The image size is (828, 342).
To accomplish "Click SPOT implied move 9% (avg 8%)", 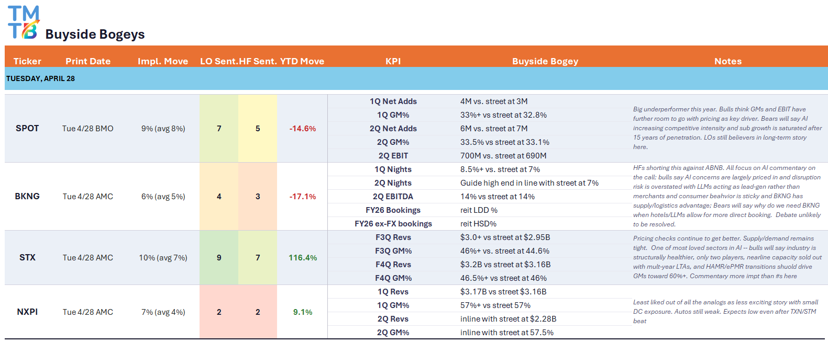I will point(163,128).
